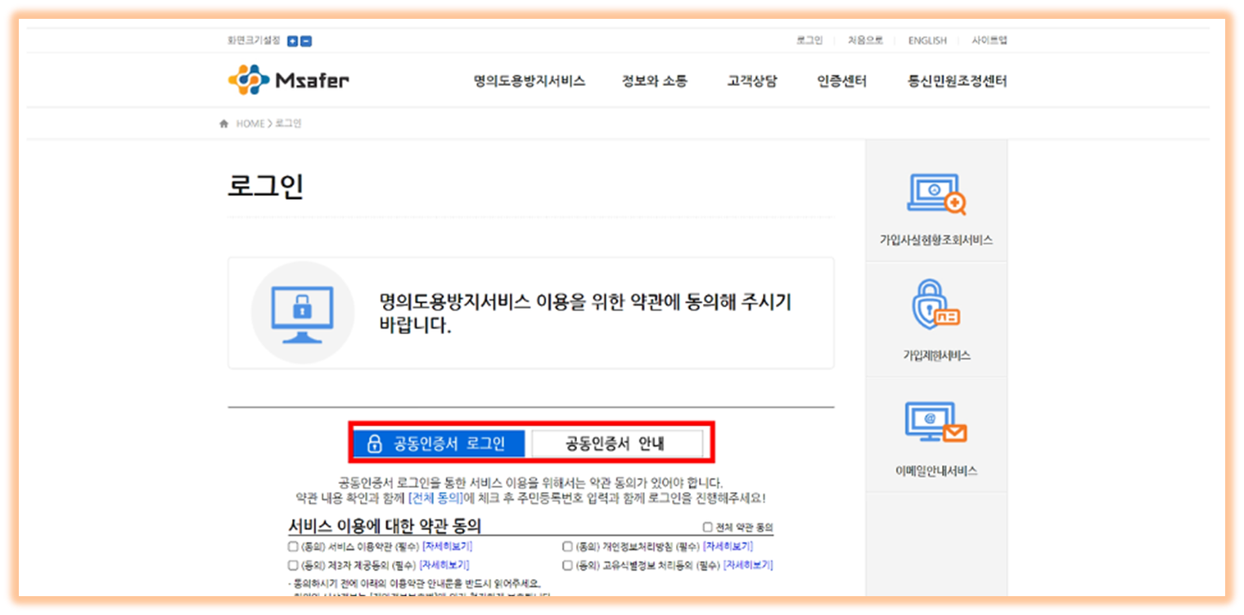Increase screen size with the plus icon
The image size is (1244, 615).
[292, 41]
